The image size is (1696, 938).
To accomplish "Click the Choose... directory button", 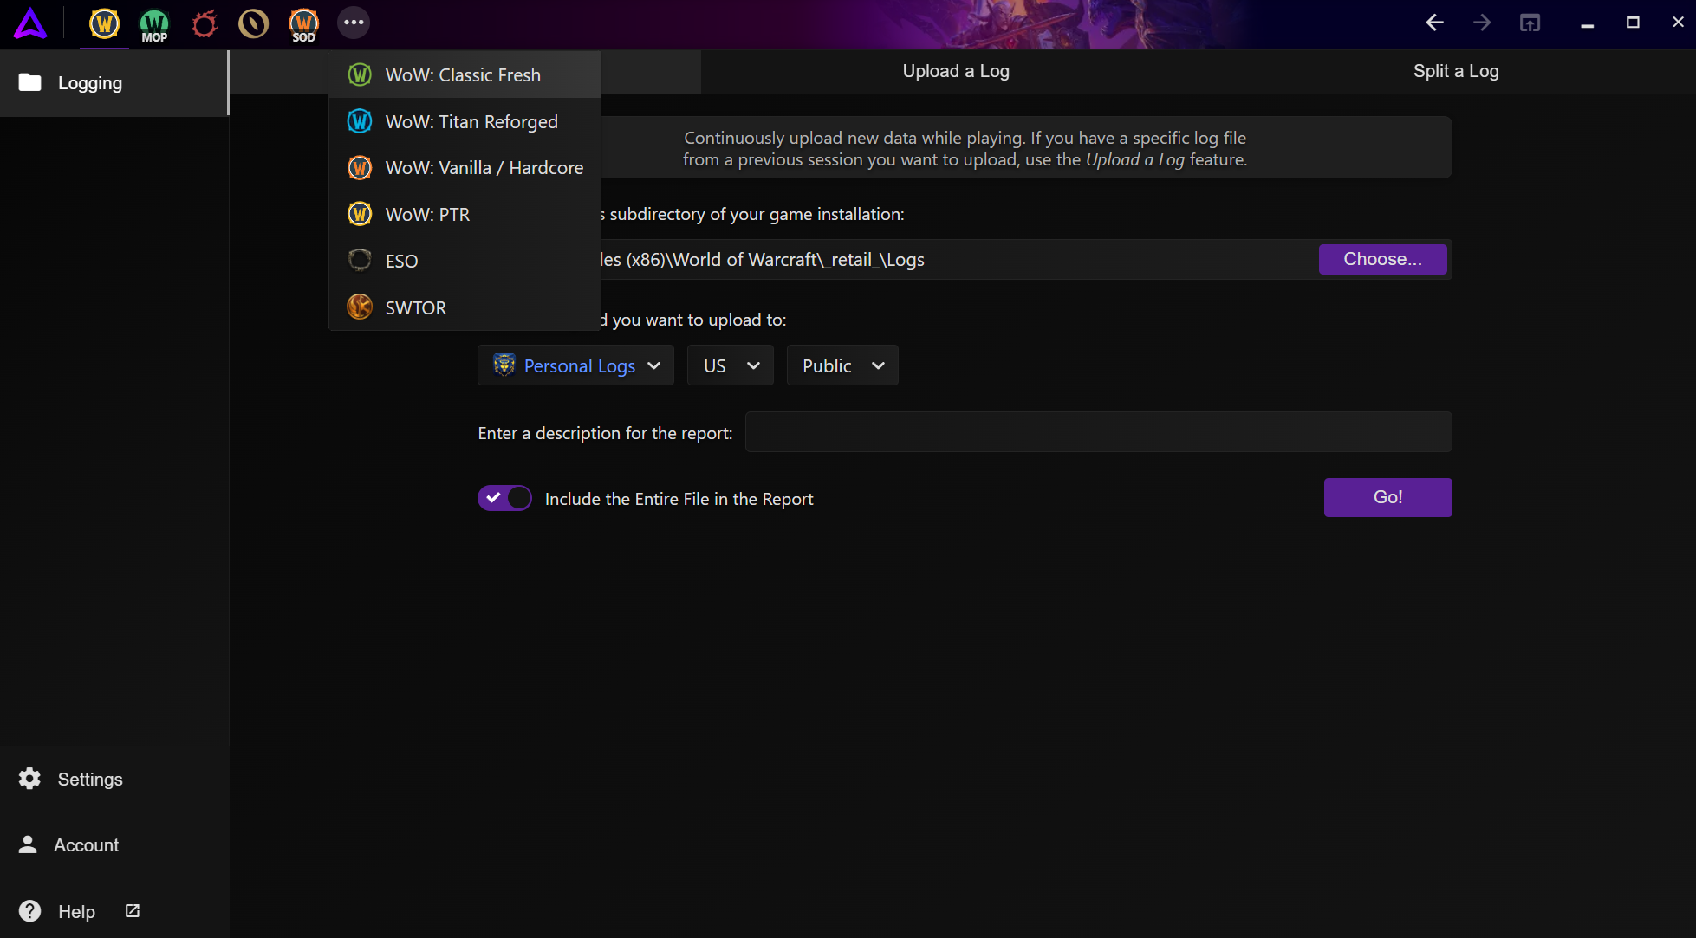I will pyautogui.click(x=1382, y=259).
